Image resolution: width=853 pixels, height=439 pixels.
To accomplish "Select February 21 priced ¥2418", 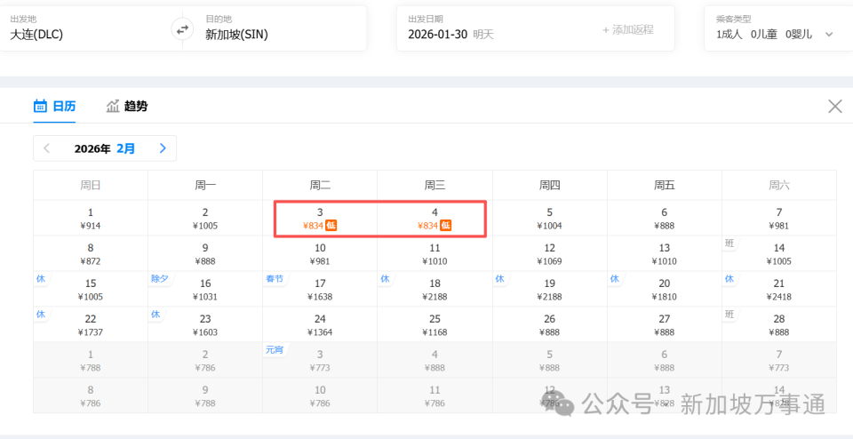I will click(x=778, y=290).
